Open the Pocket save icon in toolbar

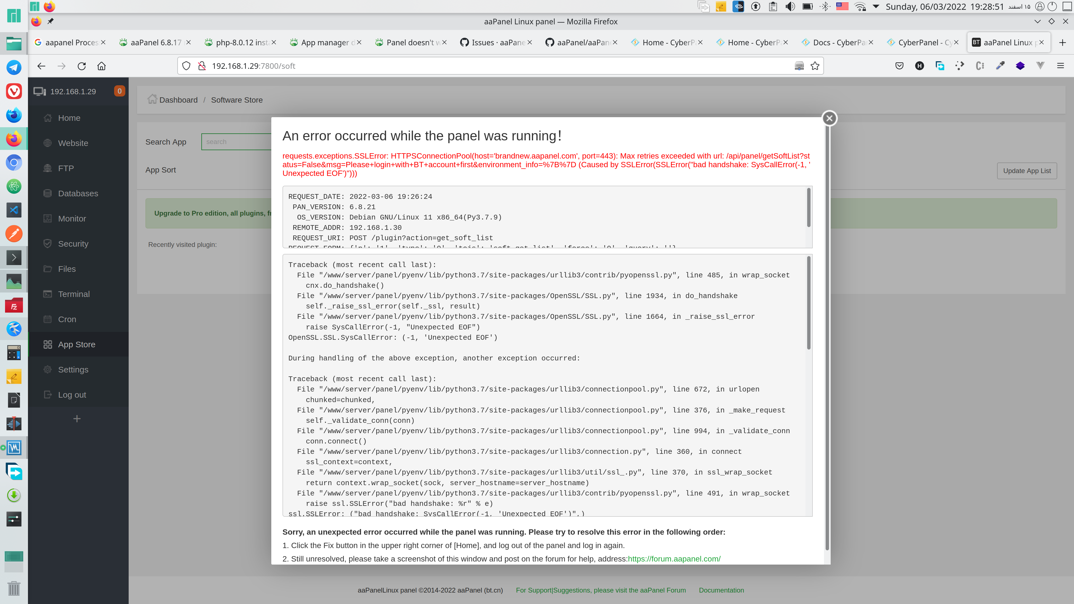coord(899,66)
